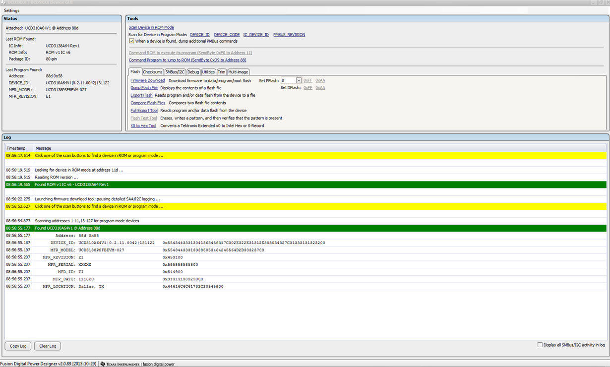The height and width of the screenshot is (367, 610).
Task: Click MFR_MODEL value in Status panel
Action: click(66, 90)
